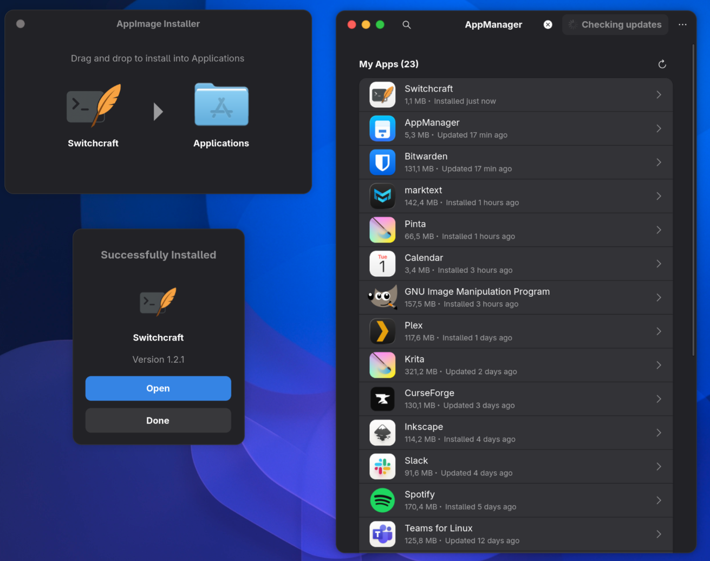
Task: Select the Bitwarden shield icon
Action: point(382,162)
